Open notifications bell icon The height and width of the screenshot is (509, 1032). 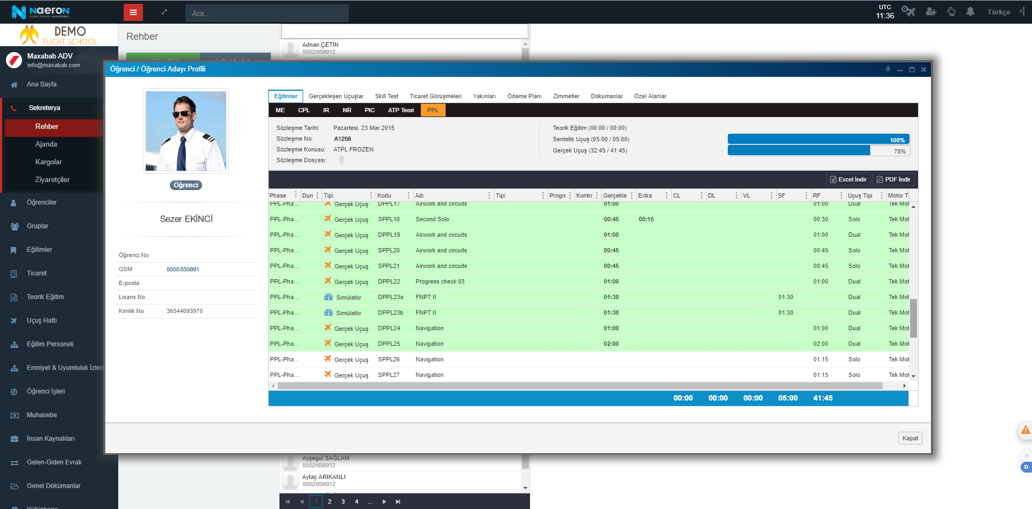pos(970,12)
